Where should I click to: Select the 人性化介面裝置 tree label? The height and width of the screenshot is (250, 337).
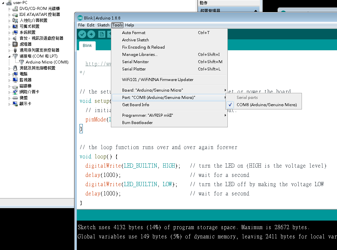click(33, 21)
